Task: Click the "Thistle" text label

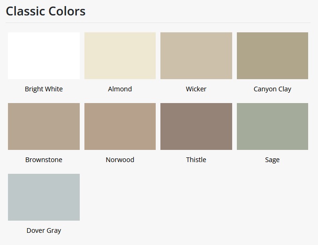Action: (196, 160)
